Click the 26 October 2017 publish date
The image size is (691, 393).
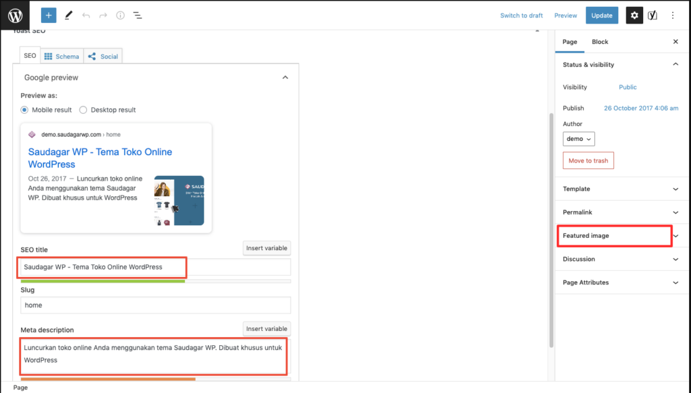(641, 109)
